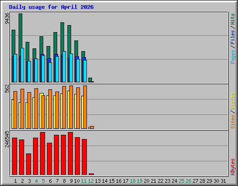Click day 22 on the x-axis

point(160,181)
